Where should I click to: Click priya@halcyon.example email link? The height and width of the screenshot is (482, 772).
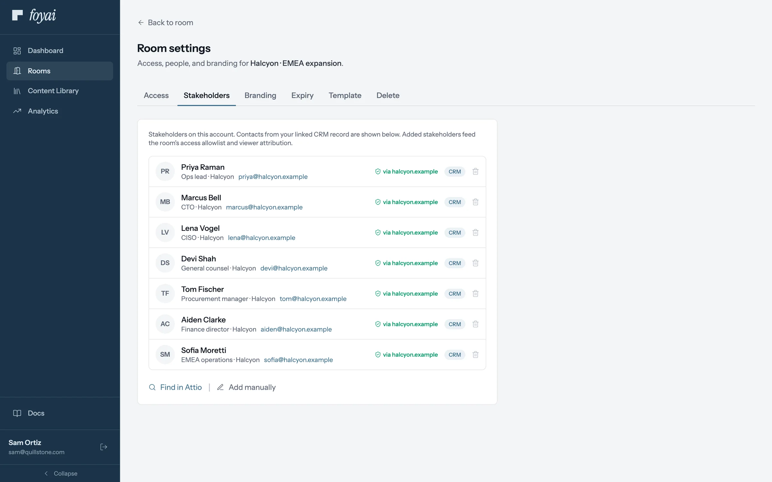point(273,177)
